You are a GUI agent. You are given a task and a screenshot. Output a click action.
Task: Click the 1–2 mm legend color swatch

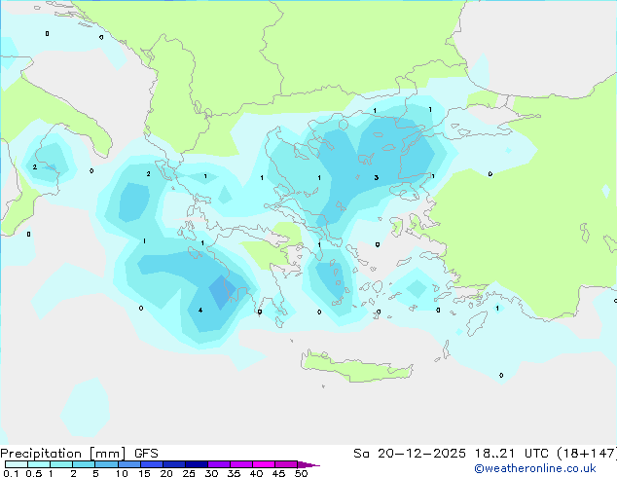pos(61,464)
